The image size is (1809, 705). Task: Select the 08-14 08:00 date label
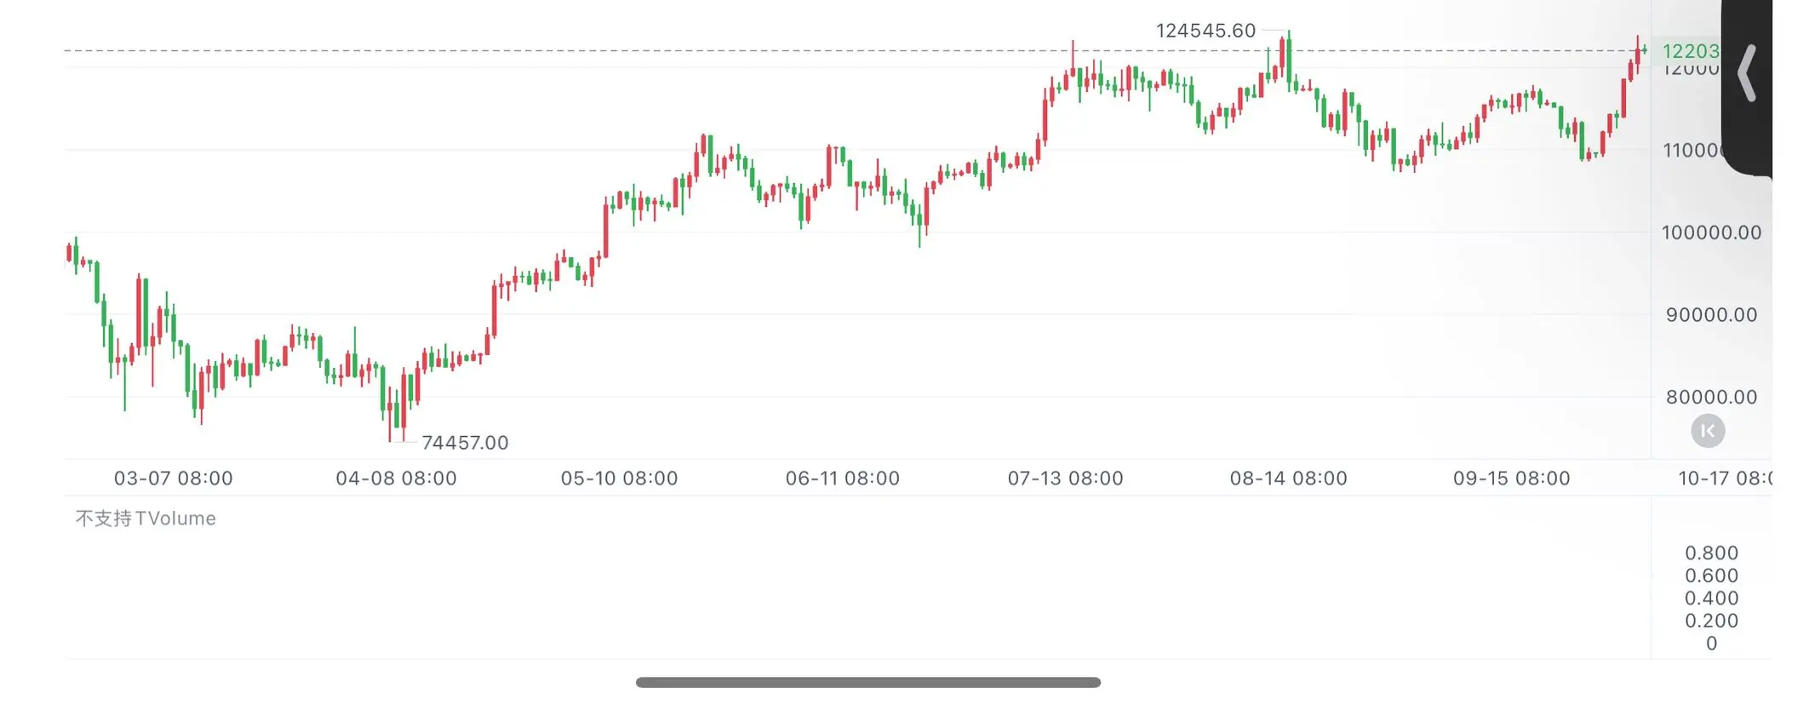(1288, 479)
